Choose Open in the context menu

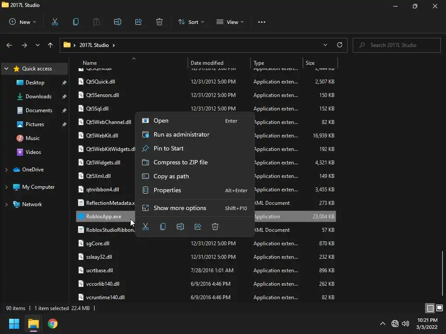(x=195, y=121)
